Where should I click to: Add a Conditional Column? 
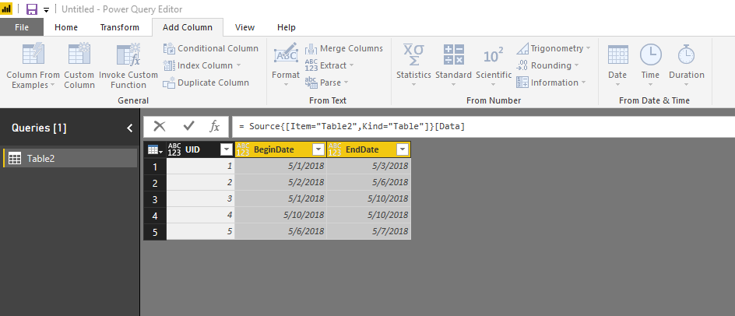pos(210,48)
